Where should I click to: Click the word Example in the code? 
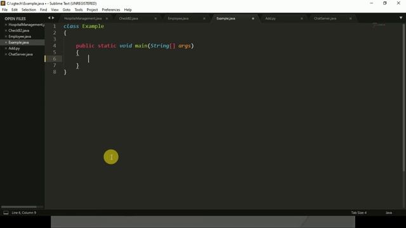point(93,26)
